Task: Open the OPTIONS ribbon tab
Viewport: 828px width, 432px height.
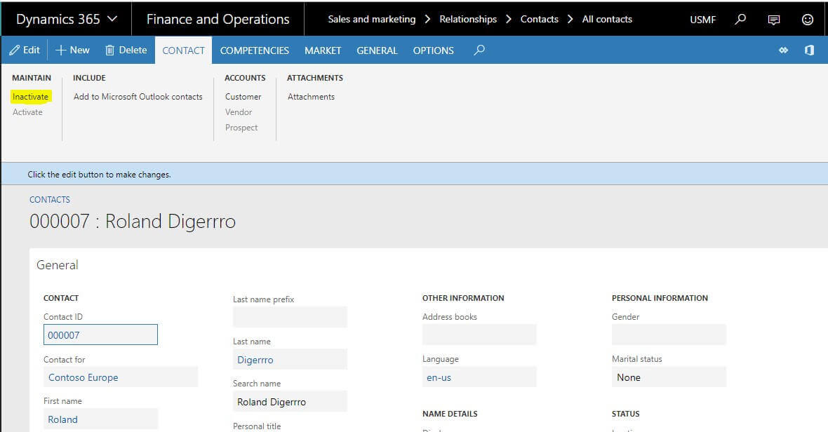Action: coord(433,50)
